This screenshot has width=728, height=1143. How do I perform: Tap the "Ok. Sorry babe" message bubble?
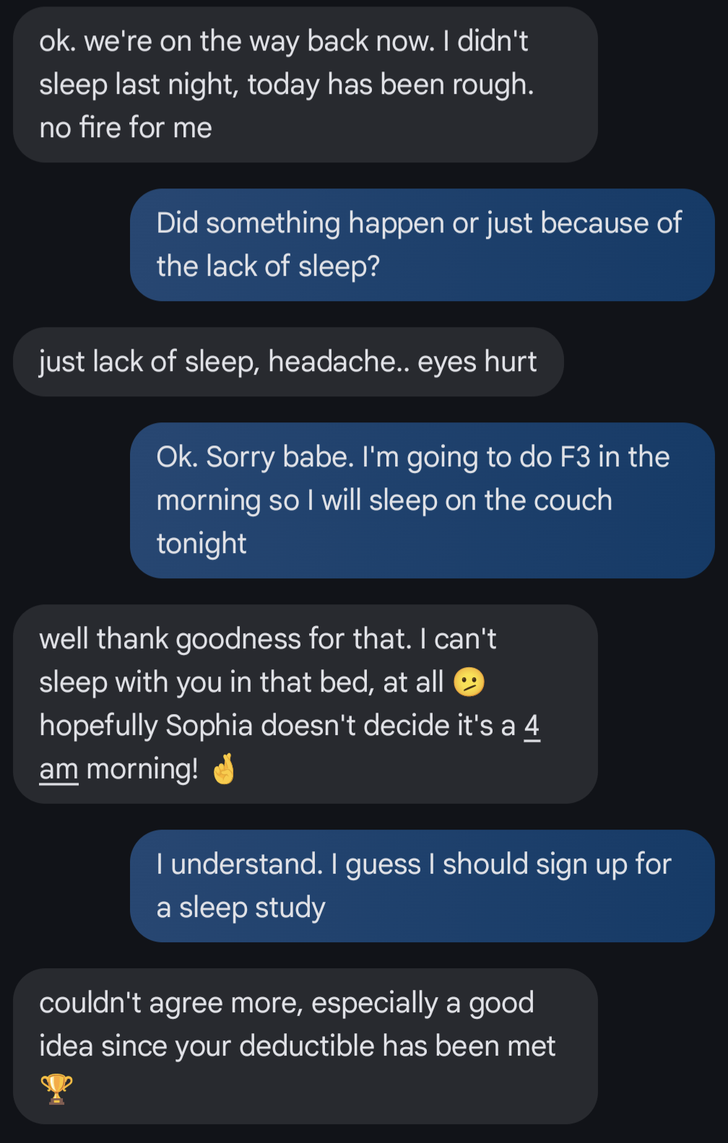[422, 500]
